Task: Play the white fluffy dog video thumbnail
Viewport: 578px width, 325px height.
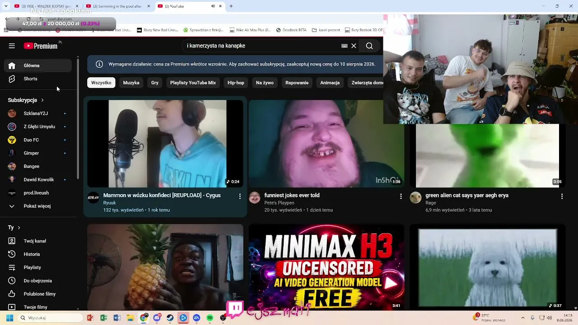Action: tap(487, 267)
